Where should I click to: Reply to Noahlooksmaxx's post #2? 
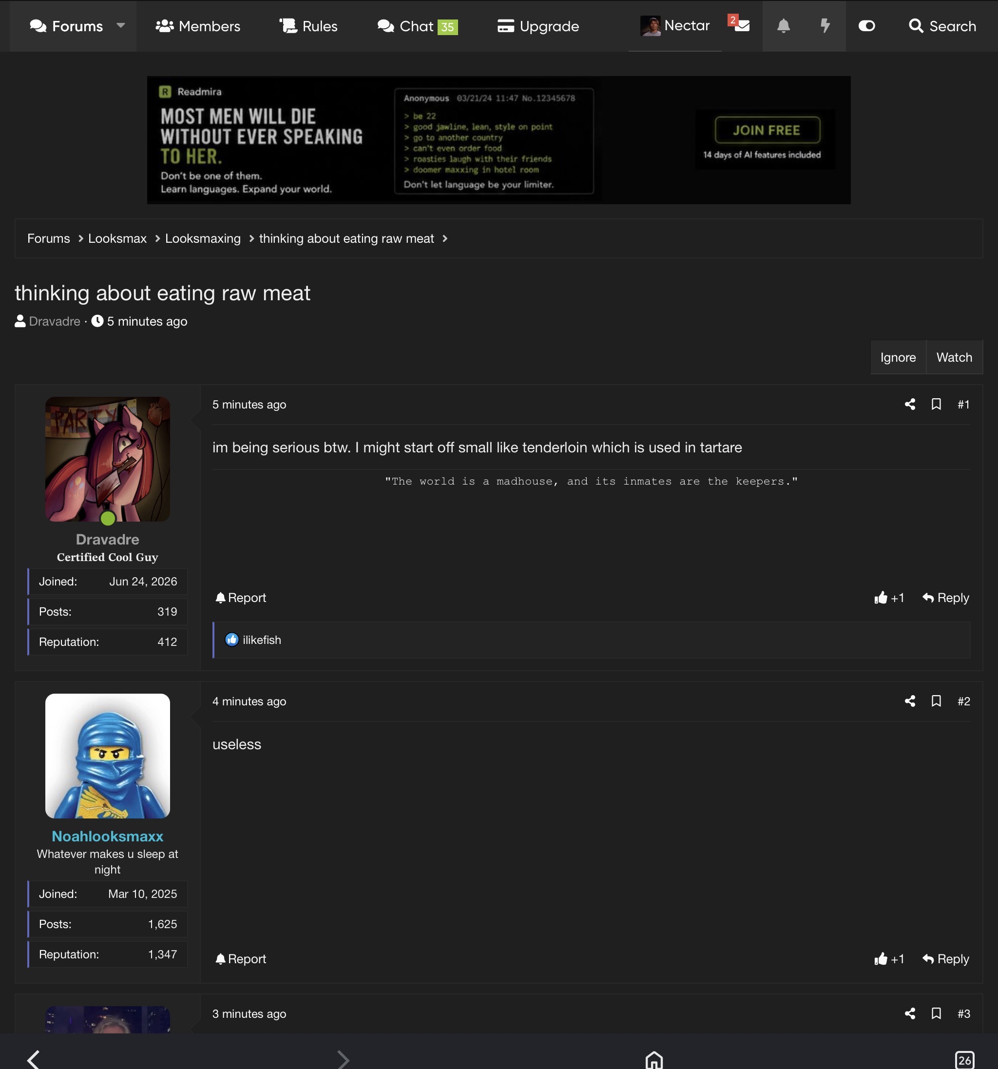(x=946, y=959)
